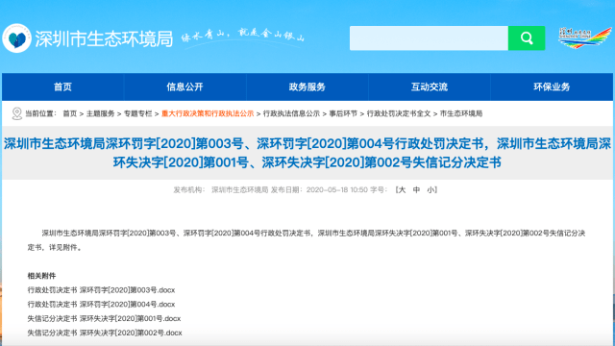This screenshot has height=346, width=615.
Task: Click the 相关附件 heading
Action: point(41,276)
